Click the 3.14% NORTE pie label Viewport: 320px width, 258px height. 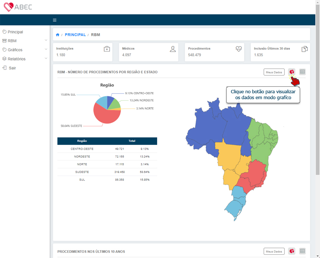point(145,109)
